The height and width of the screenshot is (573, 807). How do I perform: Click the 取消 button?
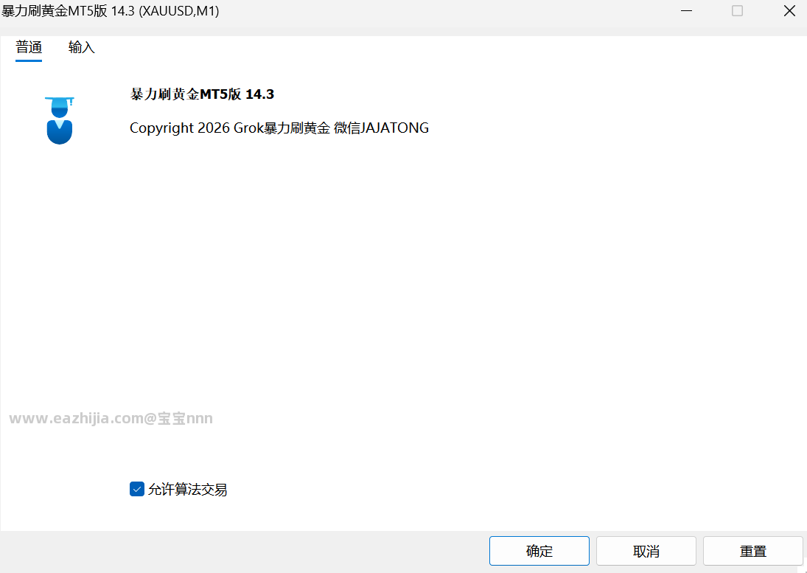(x=646, y=551)
